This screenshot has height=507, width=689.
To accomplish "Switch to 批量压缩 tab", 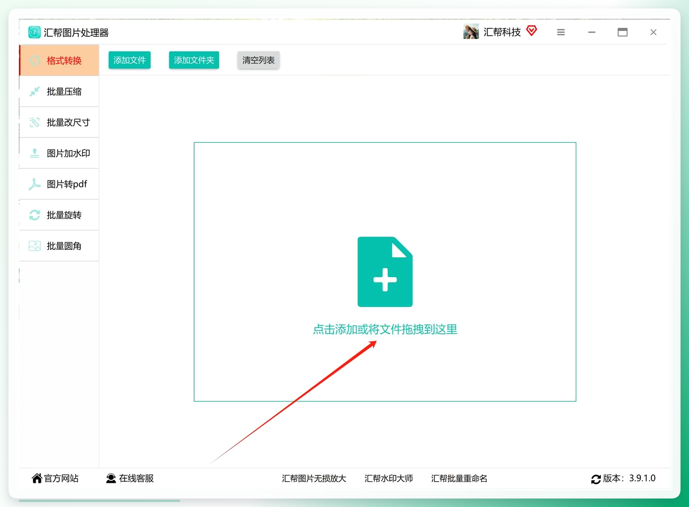I will [59, 91].
